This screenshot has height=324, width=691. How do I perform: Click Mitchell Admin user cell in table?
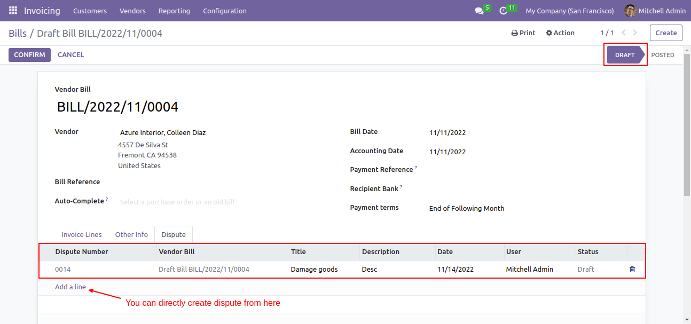[530, 270]
